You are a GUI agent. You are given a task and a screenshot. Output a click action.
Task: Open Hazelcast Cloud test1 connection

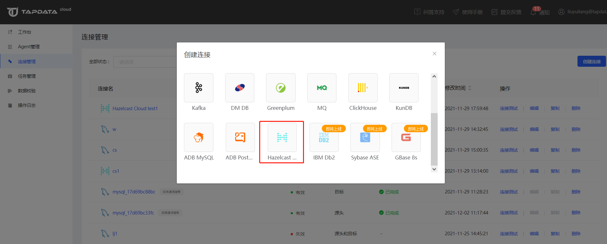tap(135, 109)
